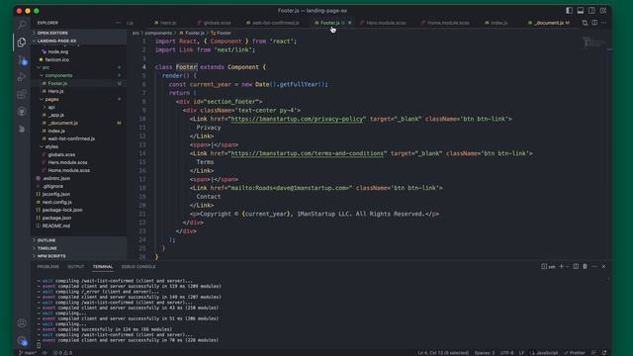The height and width of the screenshot is (356, 633).
Task: Split the terminal pane
Action: (576, 266)
